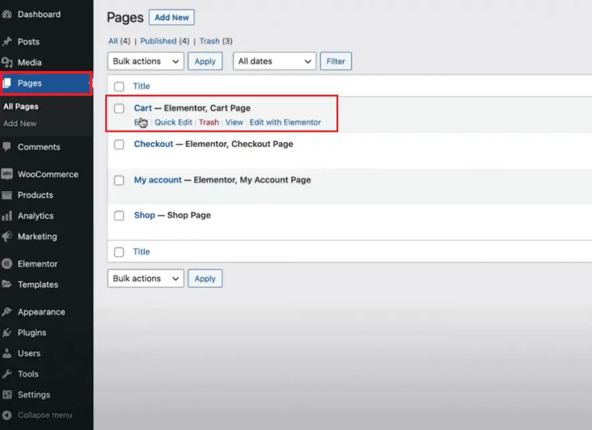The height and width of the screenshot is (430, 592).
Task: Open the Dashboard menu
Action: click(39, 14)
